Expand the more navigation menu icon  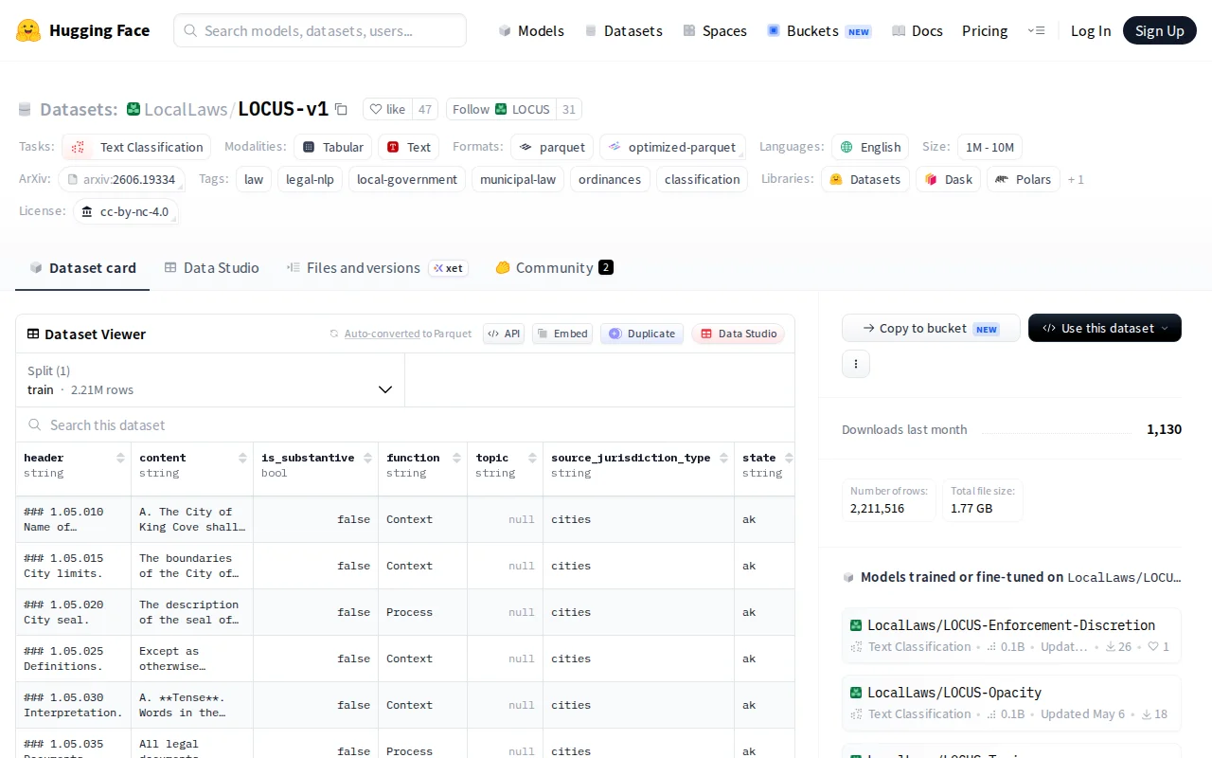(x=1036, y=30)
